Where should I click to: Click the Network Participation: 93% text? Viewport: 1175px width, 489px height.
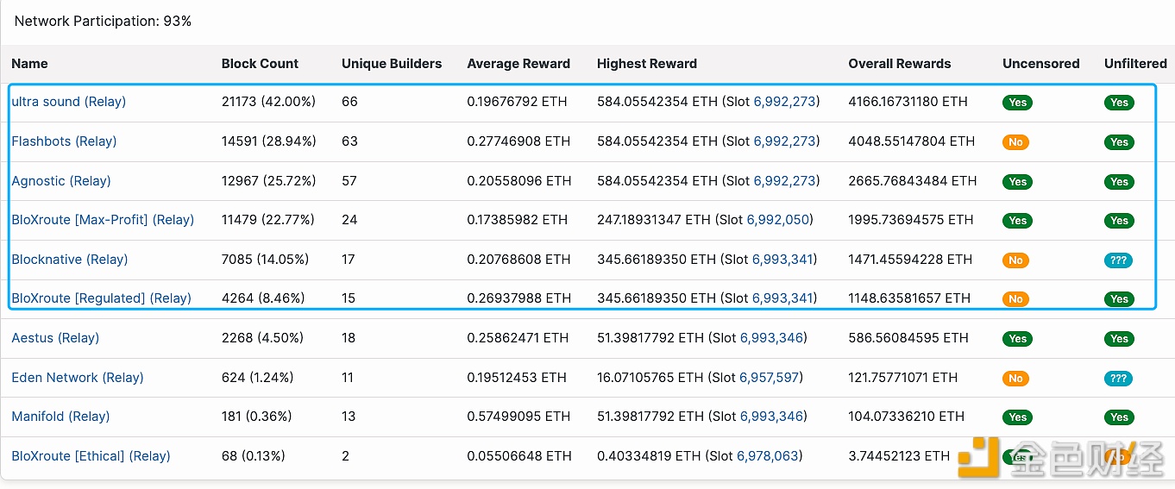coord(103,21)
